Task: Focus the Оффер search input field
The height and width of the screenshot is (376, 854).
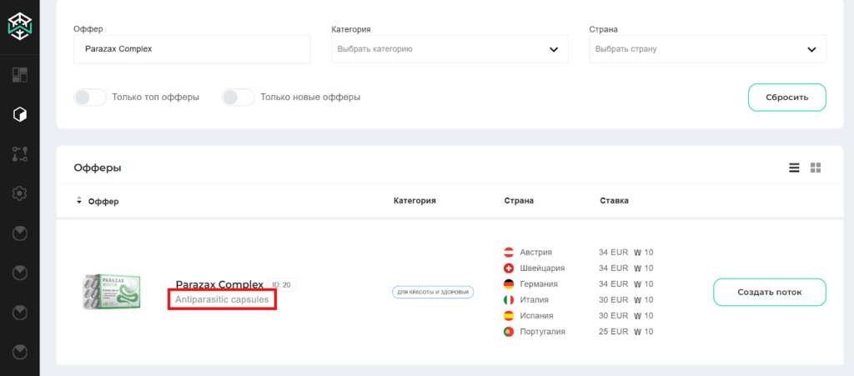Action: click(x=192, y=49)
